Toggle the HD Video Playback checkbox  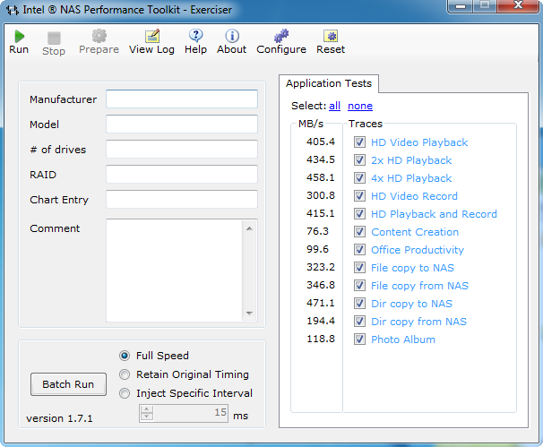click(x=359, y=142)
